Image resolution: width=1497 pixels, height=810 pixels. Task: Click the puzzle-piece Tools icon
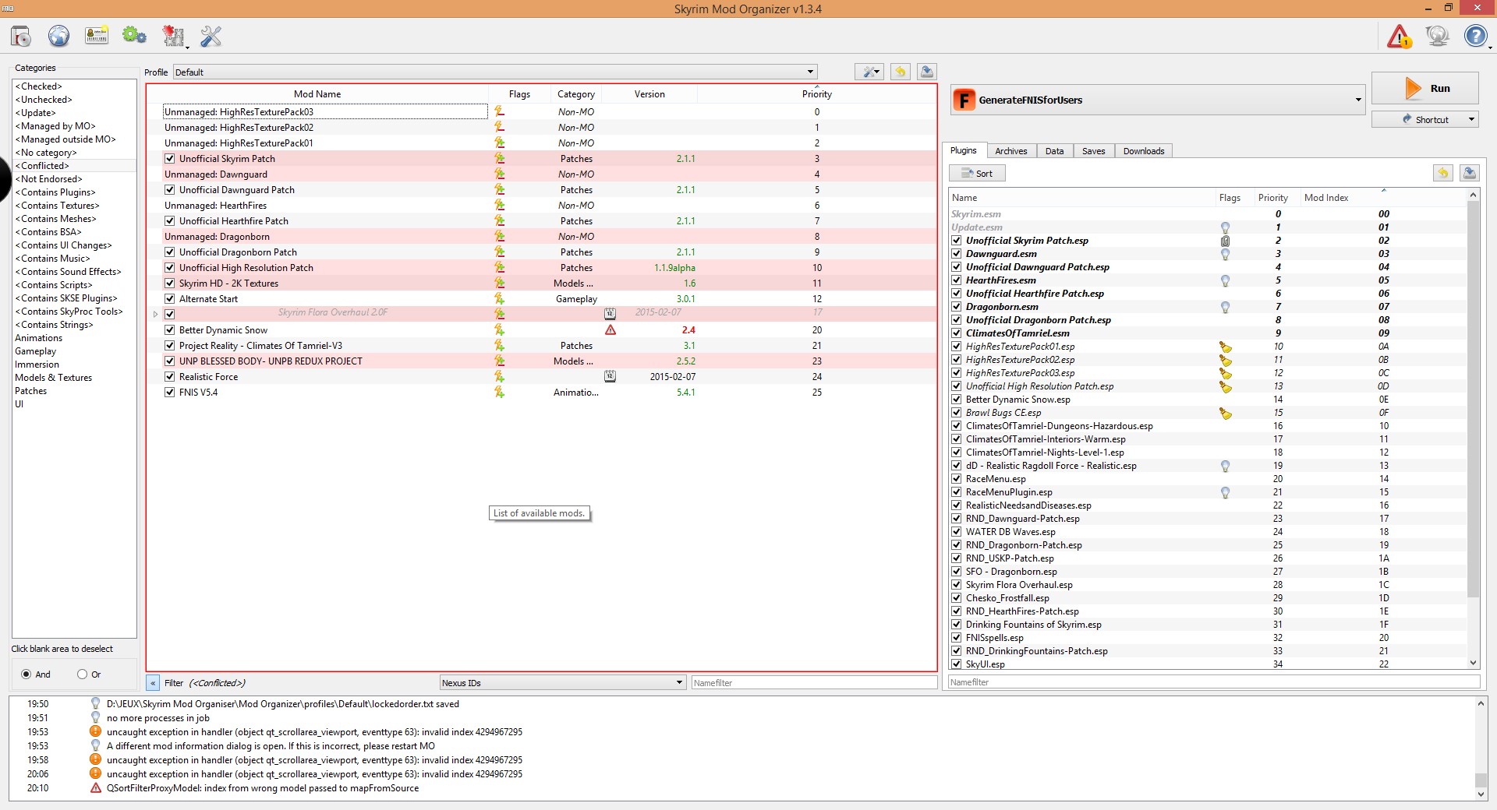[x=173, y=36]
